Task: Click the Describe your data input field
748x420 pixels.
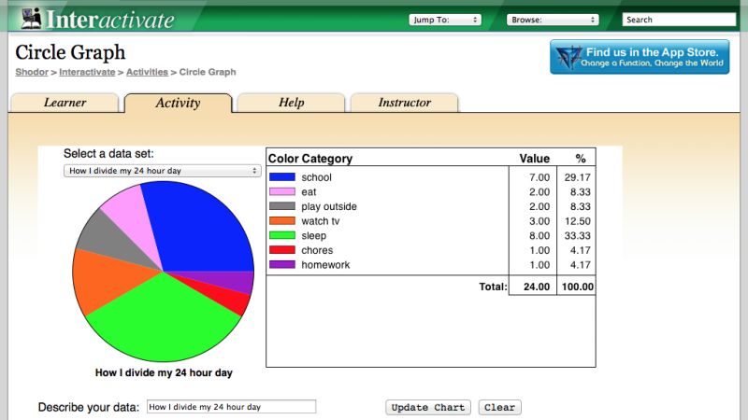Action: pos(231,407)
